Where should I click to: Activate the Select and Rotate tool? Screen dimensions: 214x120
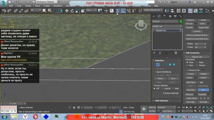pyautogui.click(x=72, y=11)
